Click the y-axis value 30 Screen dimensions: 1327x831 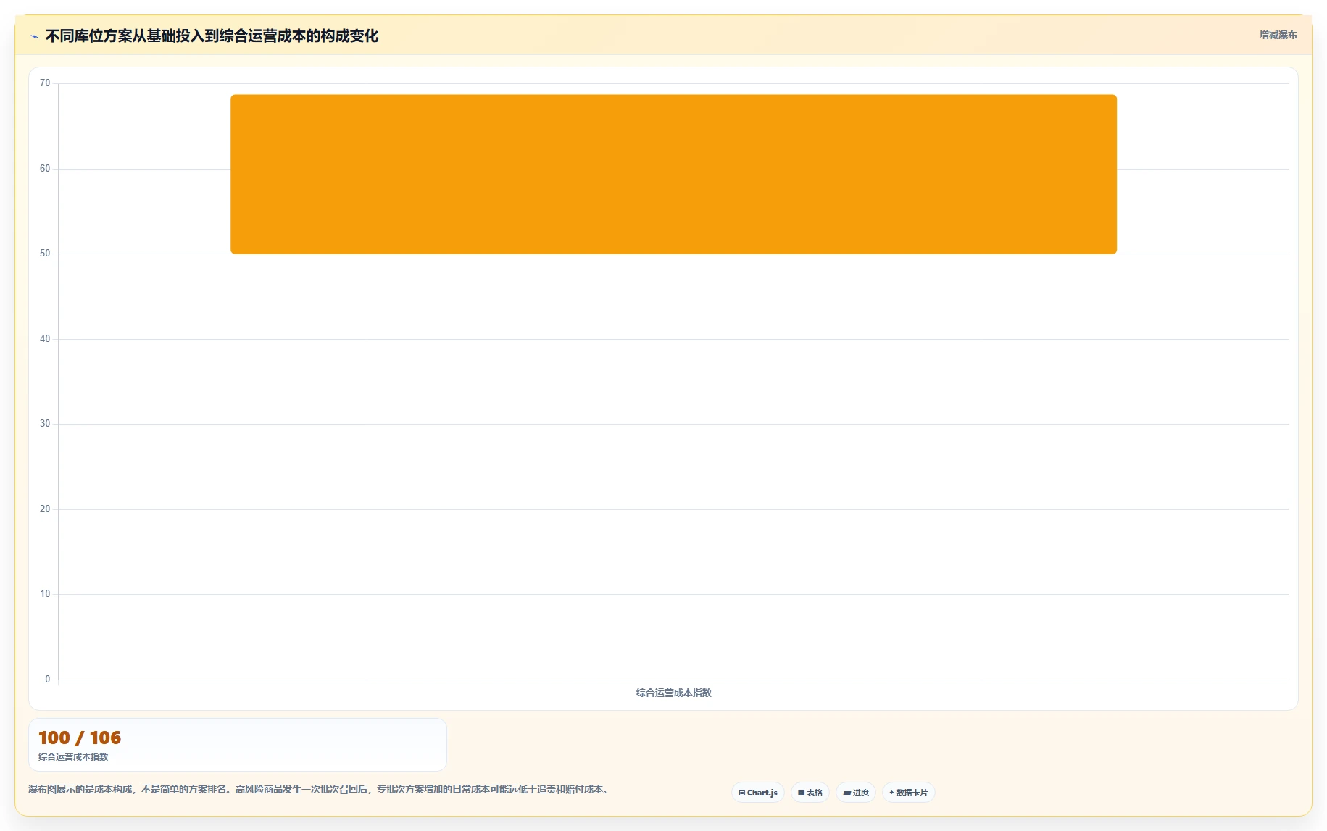coord(45,424)
